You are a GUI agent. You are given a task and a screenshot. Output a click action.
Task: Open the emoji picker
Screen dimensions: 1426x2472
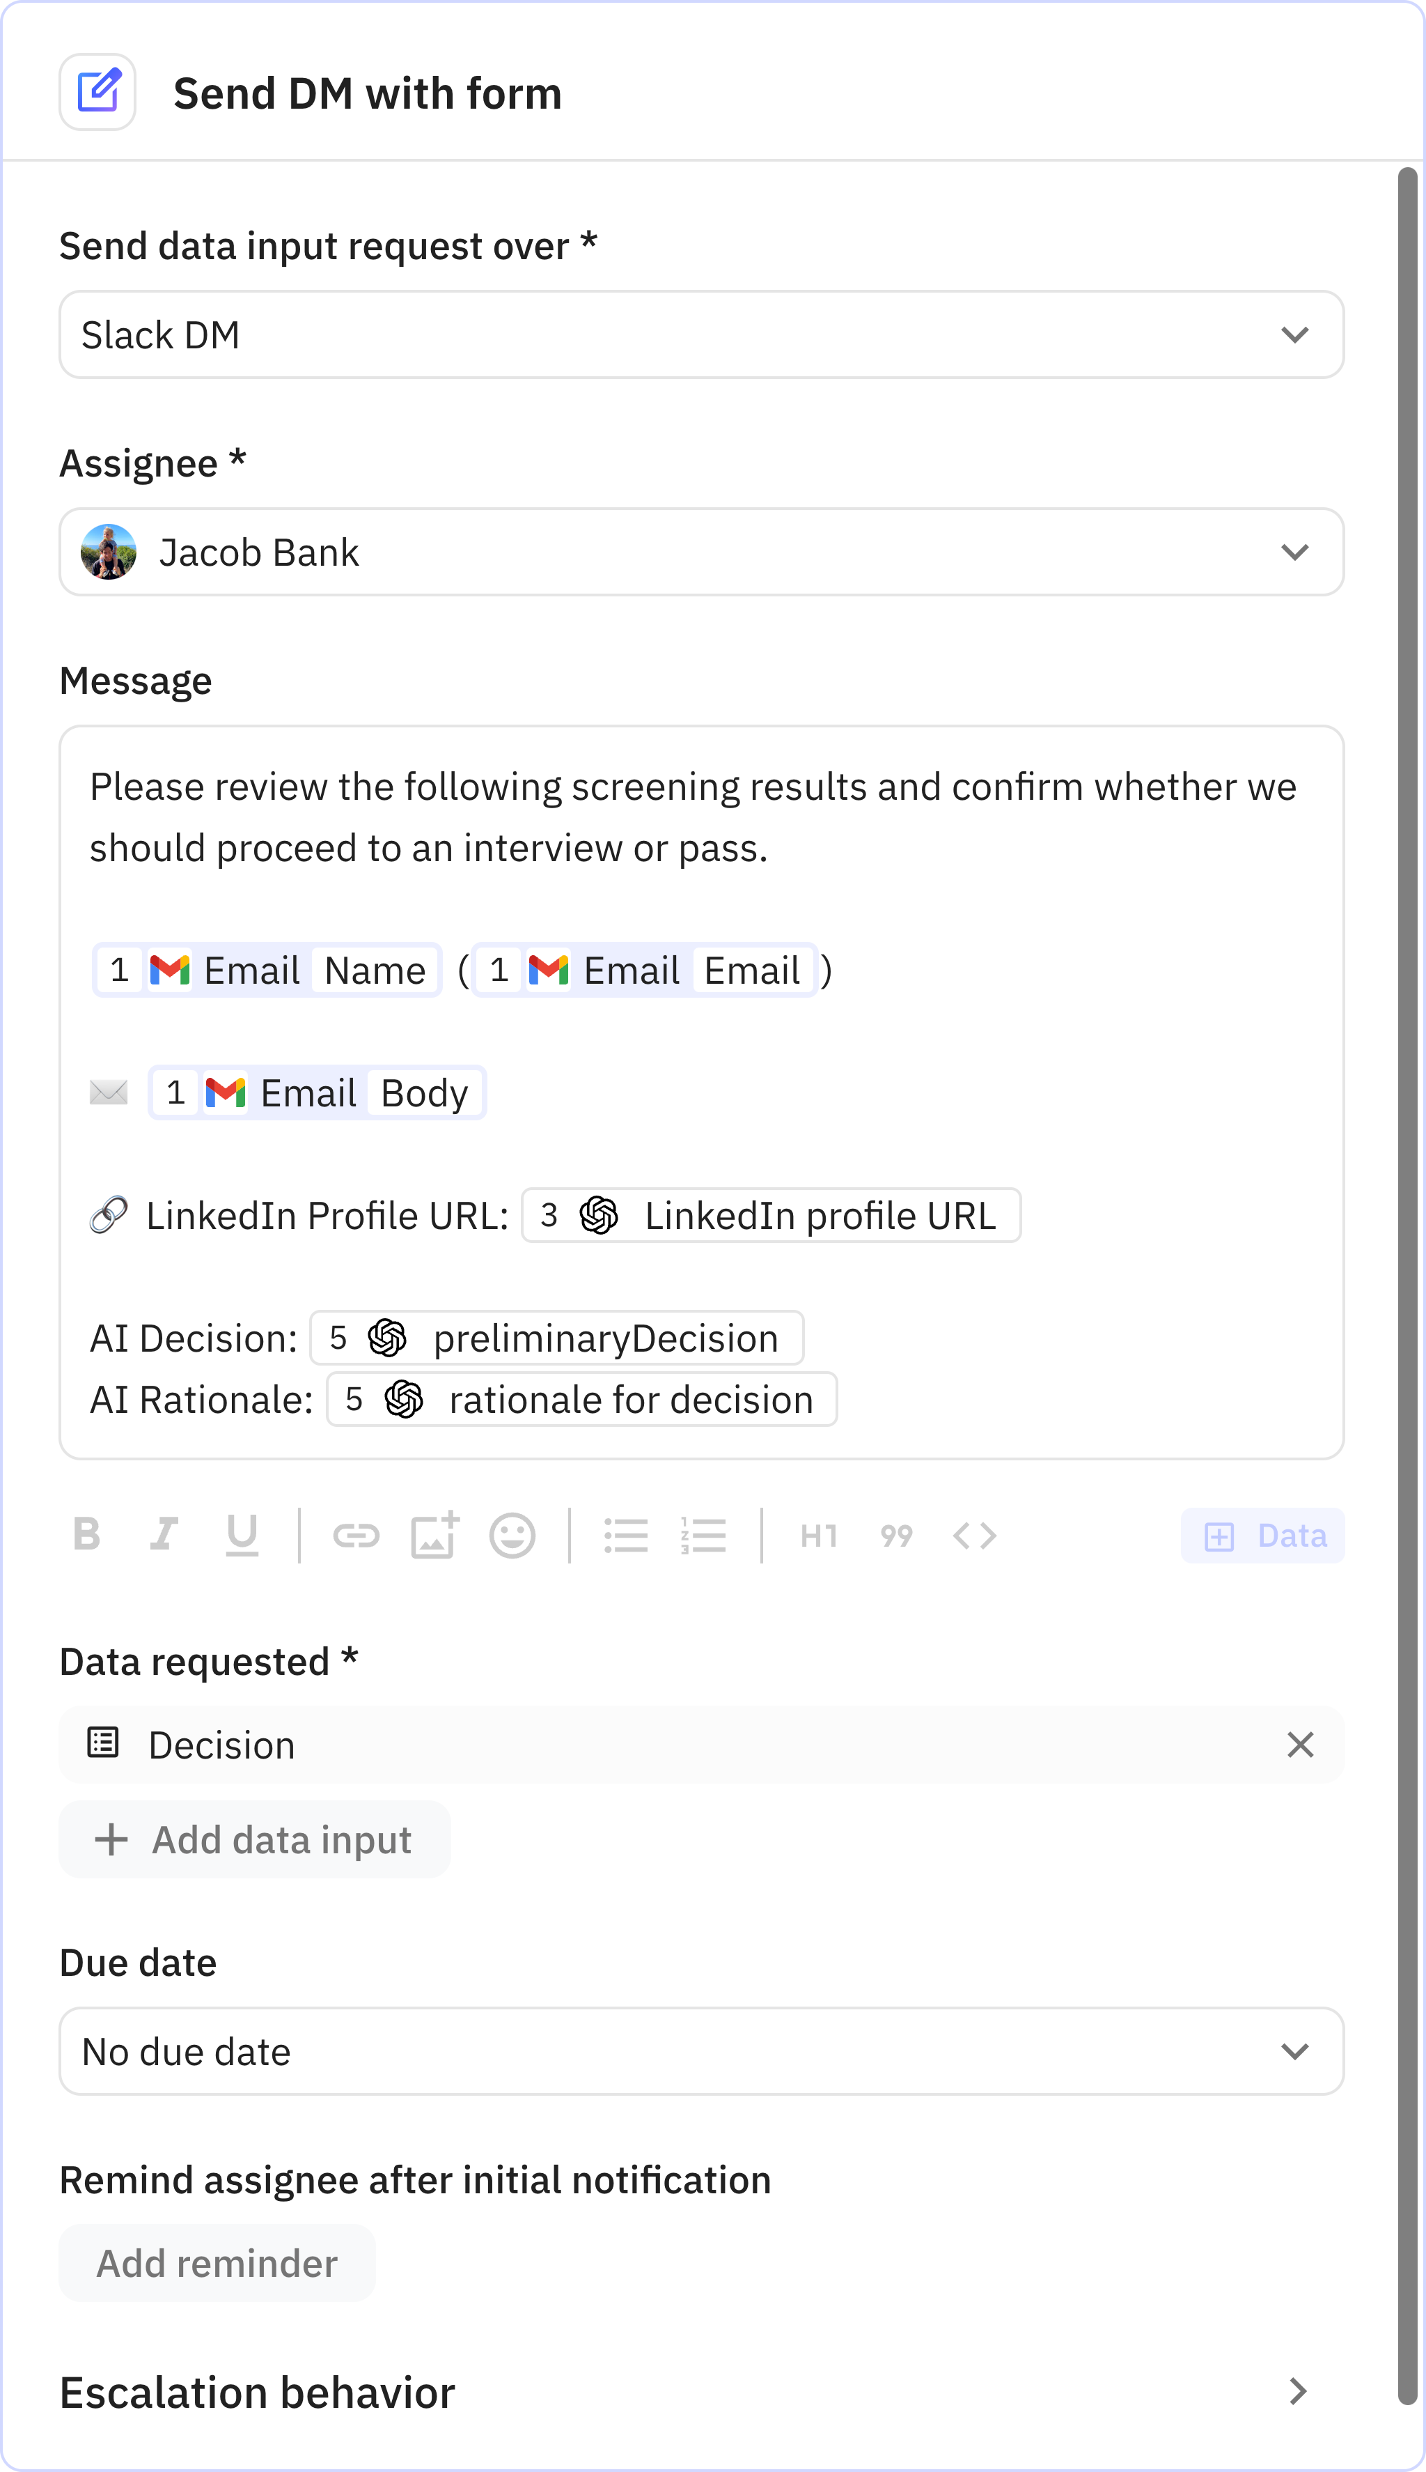pyautogui.click(x=512, y=1536)
